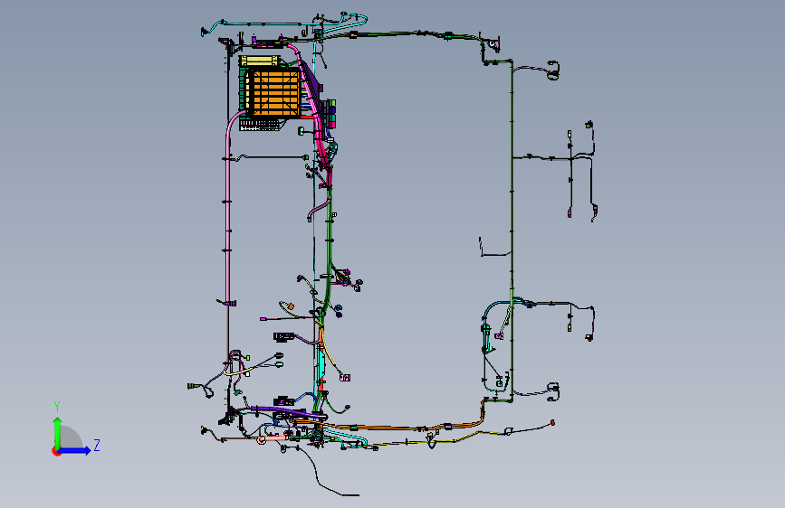Click the green Y axis arrow of triad
Screen dimensions: 785x508
58,431
